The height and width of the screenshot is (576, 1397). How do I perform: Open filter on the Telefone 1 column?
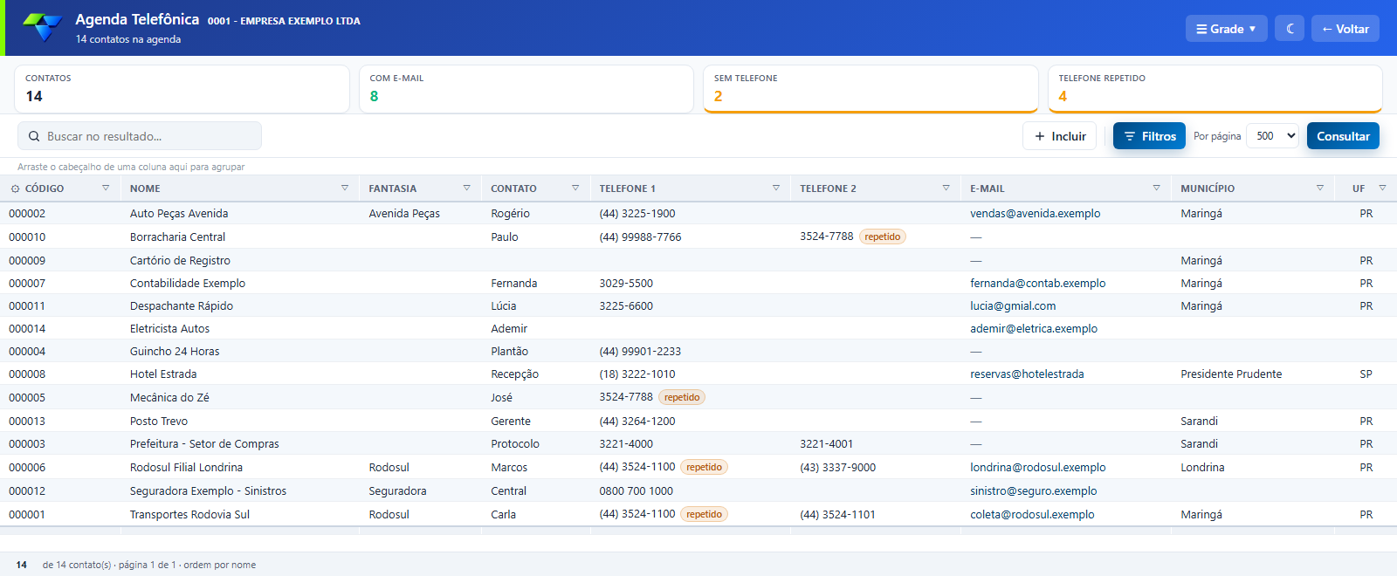click(776, 188)
